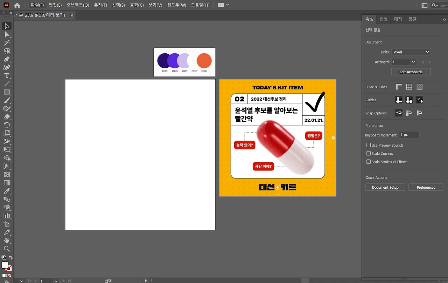Image resolution: width=448 pixels, height=283 pixels.
Task: Open the workspace layout switcher dropdown
Action: click(224, 5)
